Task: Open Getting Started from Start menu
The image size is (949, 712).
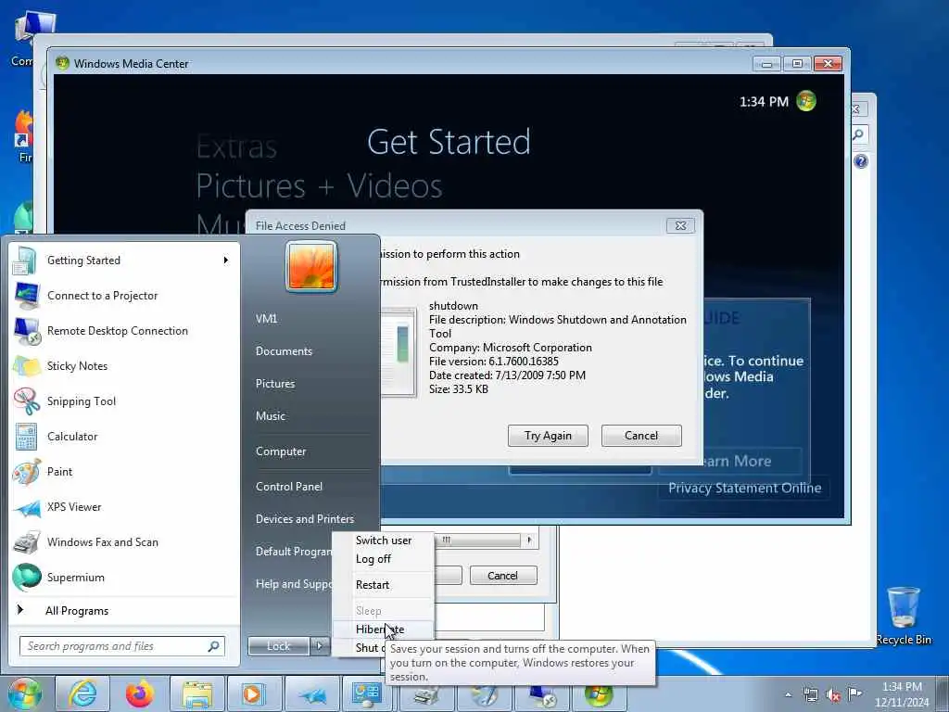Action: [124, 261]
